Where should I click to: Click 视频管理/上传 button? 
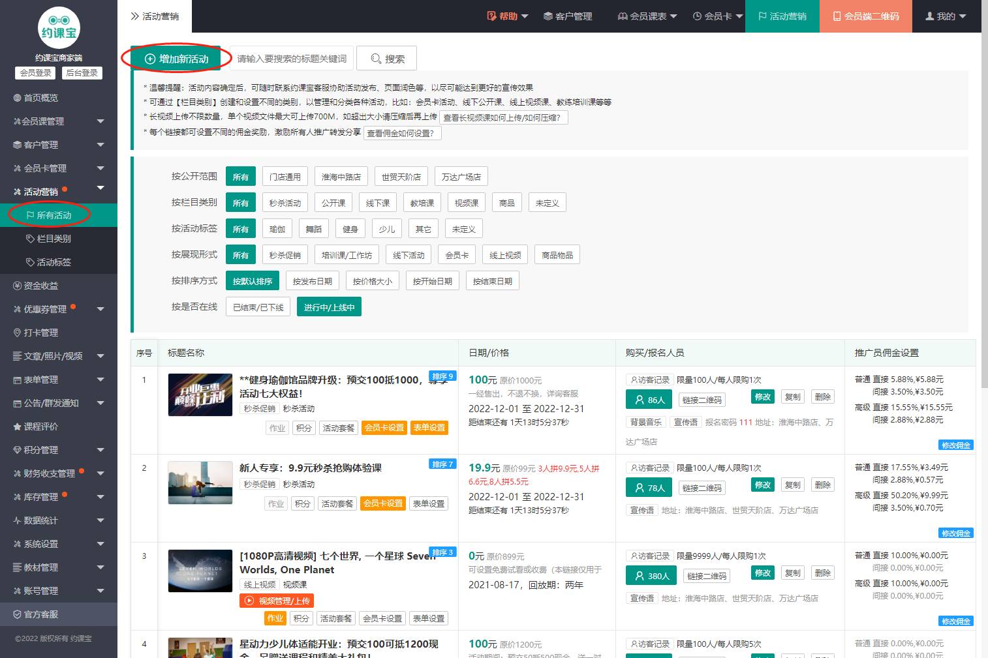[x=277, y=601]
